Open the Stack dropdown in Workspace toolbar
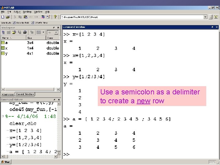 pos(53,33)
